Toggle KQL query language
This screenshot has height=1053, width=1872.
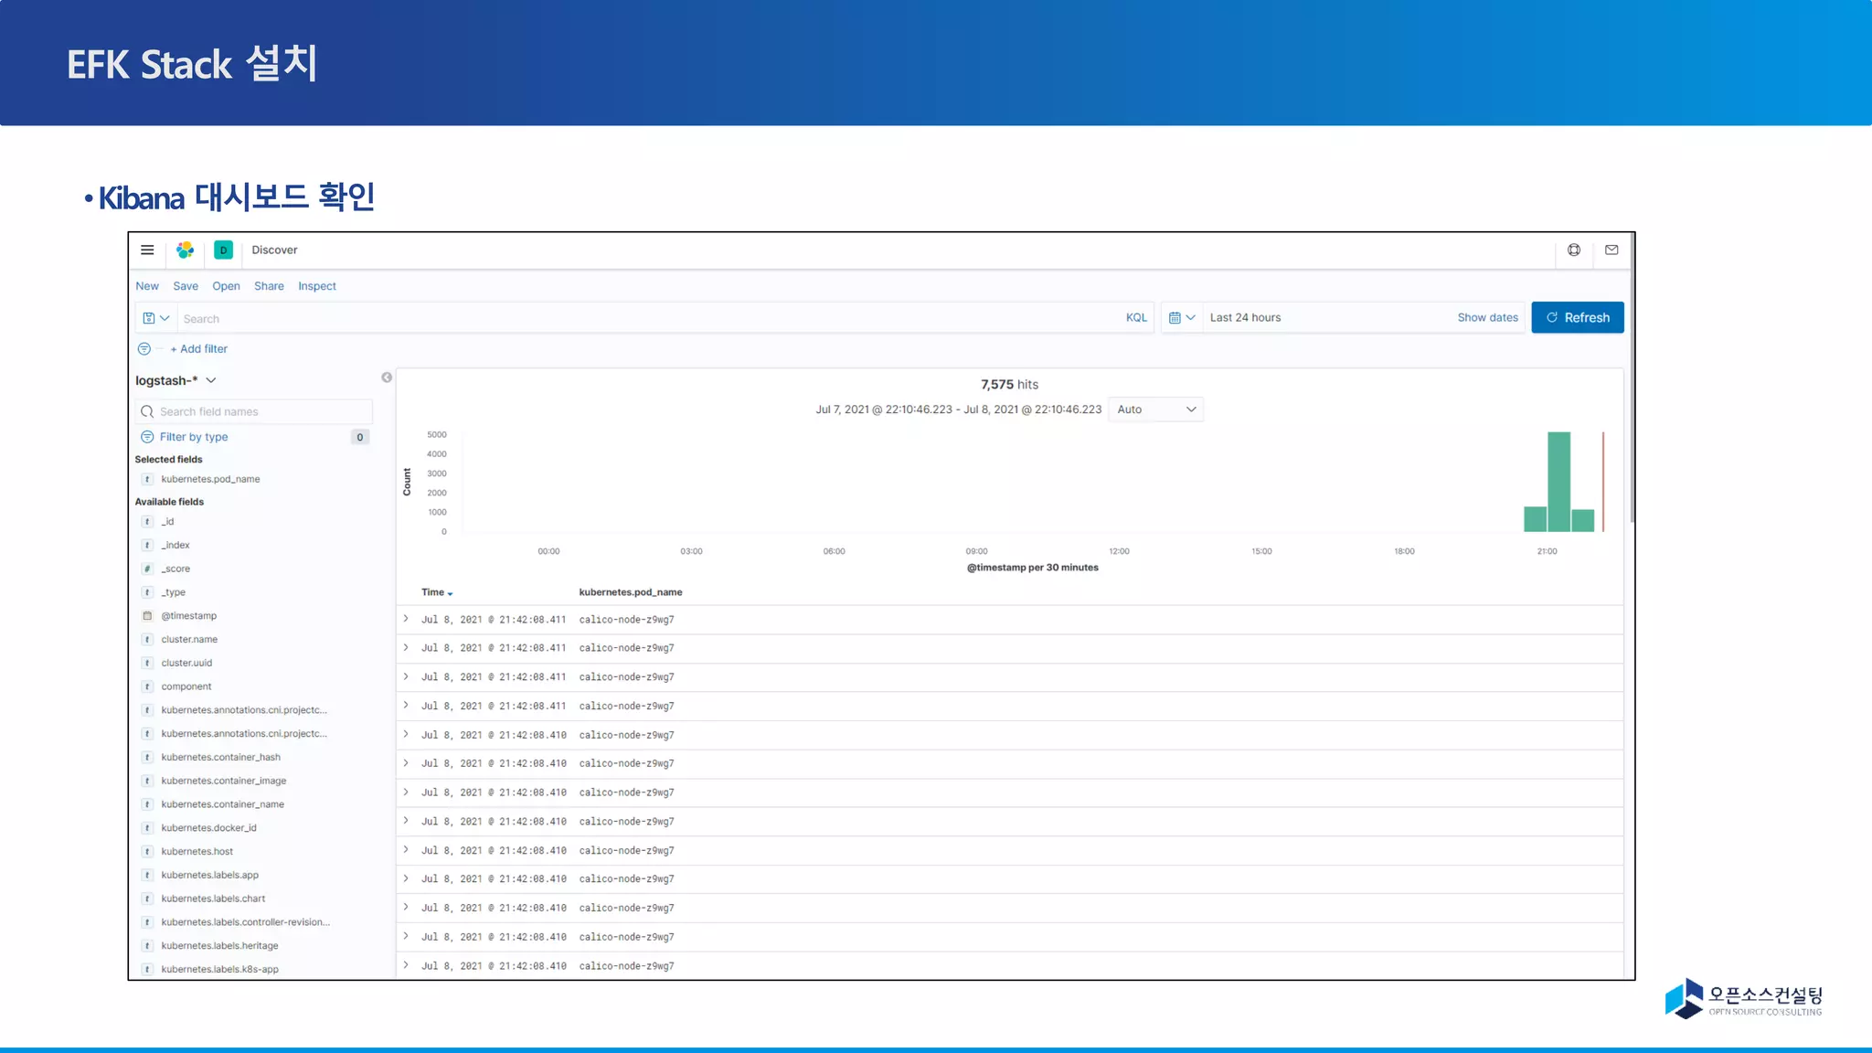point(1136,318)
